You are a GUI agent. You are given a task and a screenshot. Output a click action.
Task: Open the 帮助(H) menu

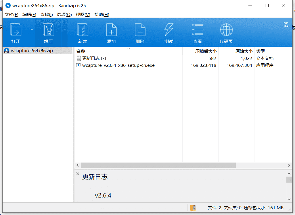point(102,14)
